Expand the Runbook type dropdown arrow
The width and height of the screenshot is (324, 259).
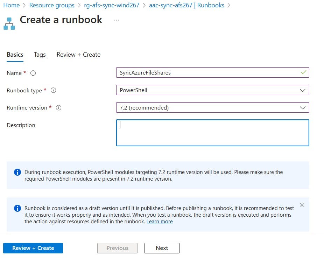tap(303, 90)
